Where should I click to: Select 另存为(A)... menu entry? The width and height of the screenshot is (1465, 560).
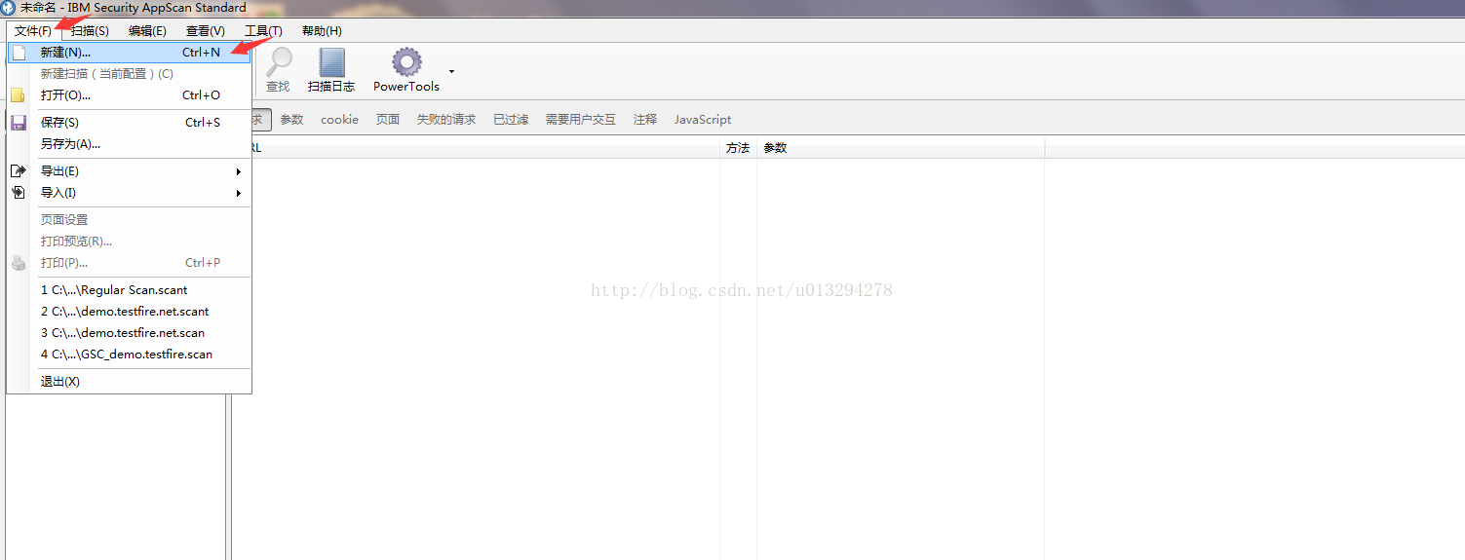click(130, 144)
